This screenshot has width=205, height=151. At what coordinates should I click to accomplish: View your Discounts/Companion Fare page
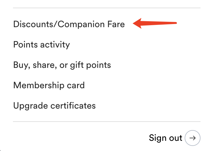pos(69,24)
